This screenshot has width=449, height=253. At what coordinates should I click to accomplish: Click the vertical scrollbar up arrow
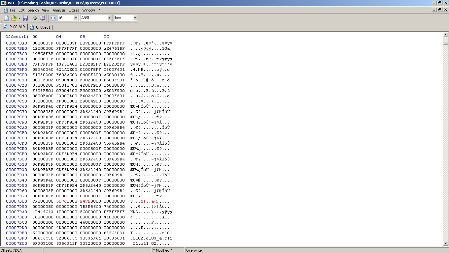(445, 35)
